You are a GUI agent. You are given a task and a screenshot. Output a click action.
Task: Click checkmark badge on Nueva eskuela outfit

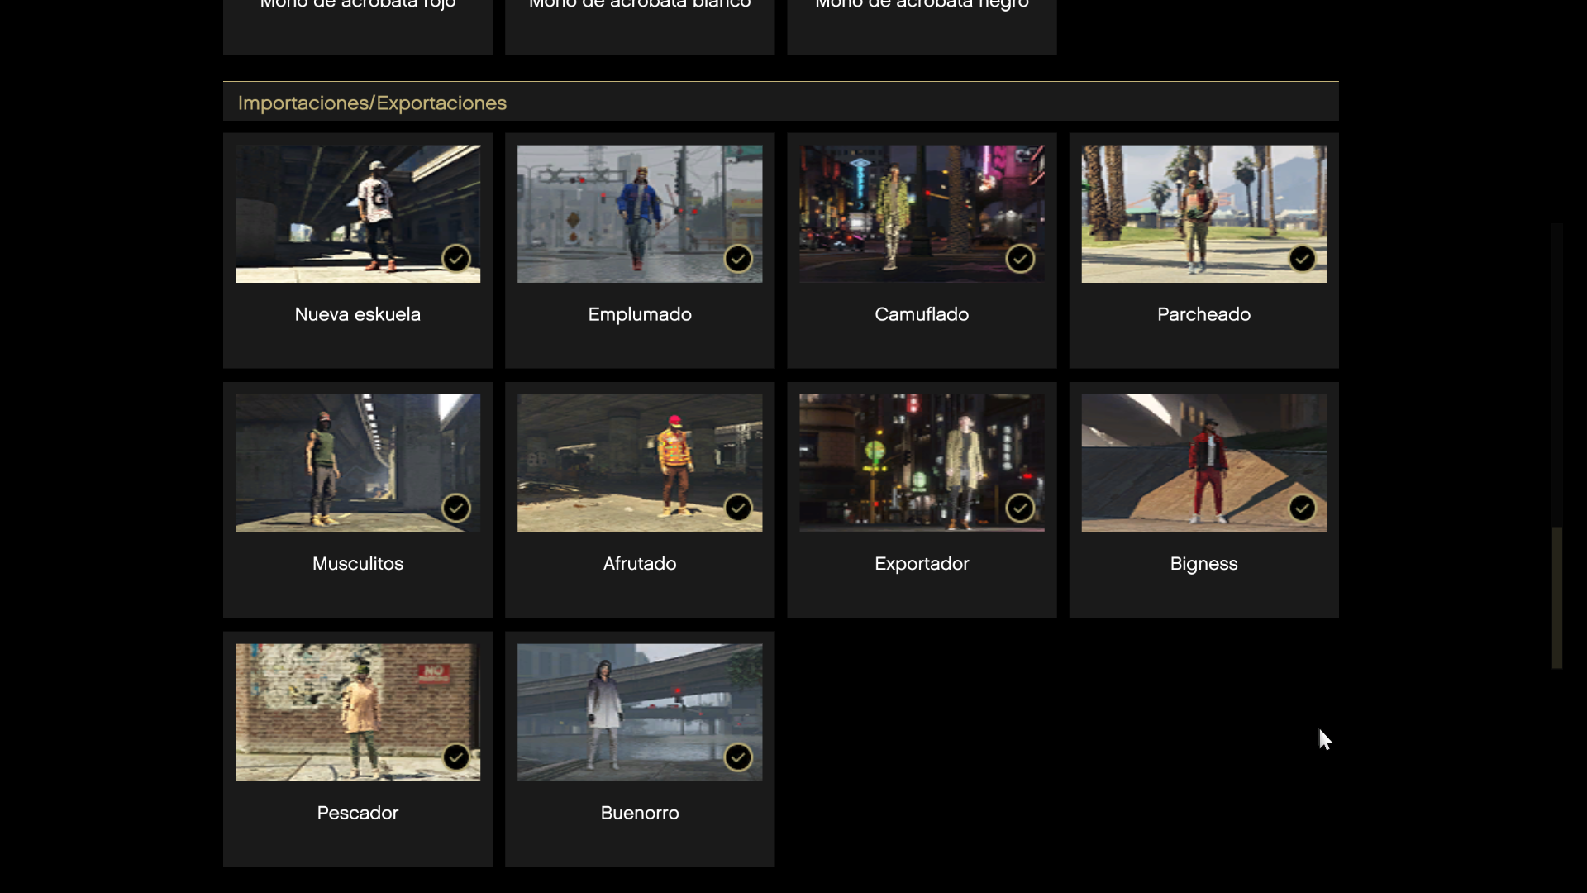click(456, 259)
